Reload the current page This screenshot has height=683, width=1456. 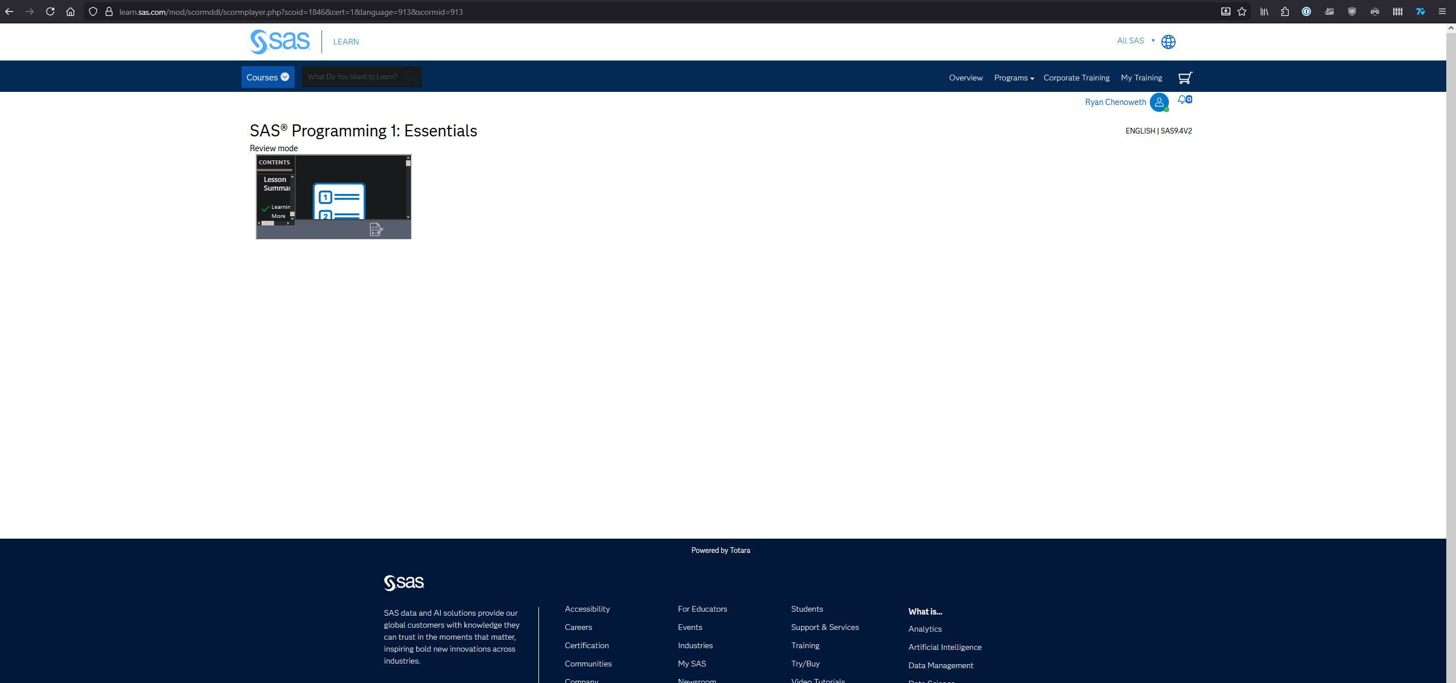click(x=50, y=11)
